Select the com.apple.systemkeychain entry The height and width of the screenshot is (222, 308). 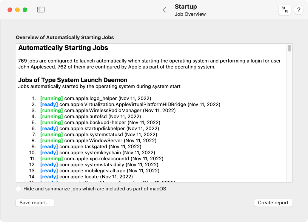[98, 153]
